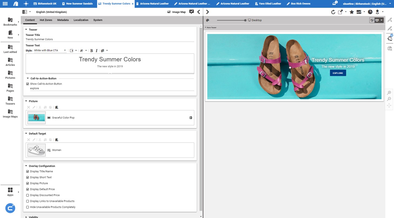
Task: Create new content via New icon
Action: (x=10, y=35)
